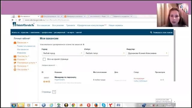This screenshot has height=108, width=192.
Task: Open the Word document taskbar icon
Action: [118, 105]
